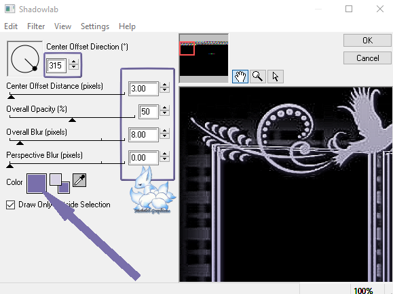Click the Overall Opacity slider handle

[x=72, y=120]
